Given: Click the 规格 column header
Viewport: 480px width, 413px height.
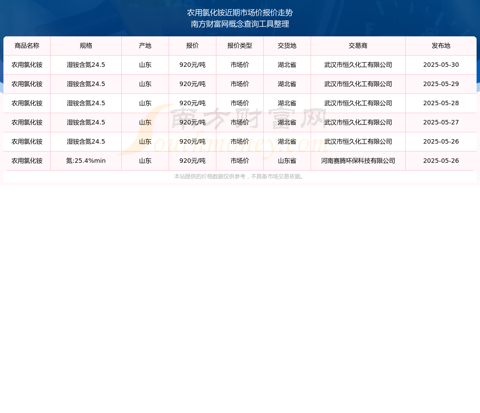Looking at the screenshot, I should [x=86, y=46].
